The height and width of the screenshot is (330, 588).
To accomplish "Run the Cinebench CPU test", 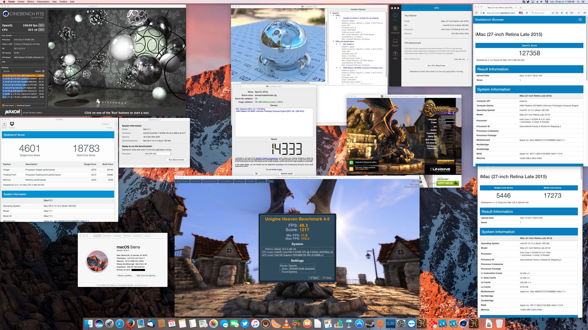I will (41, 30).
